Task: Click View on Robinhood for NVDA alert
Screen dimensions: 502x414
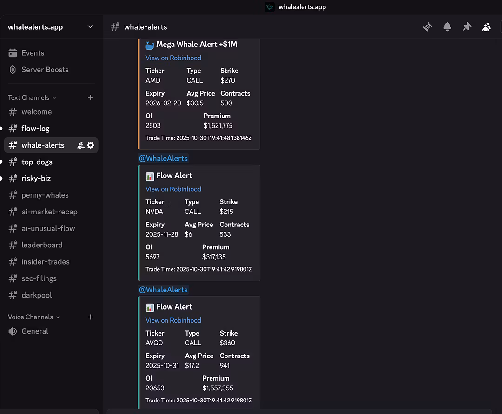Action: coord(173,189)
